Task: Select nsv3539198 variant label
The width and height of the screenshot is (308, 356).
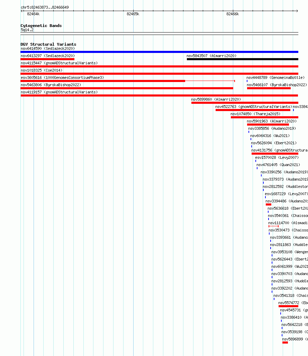Action: coord(295,332)
